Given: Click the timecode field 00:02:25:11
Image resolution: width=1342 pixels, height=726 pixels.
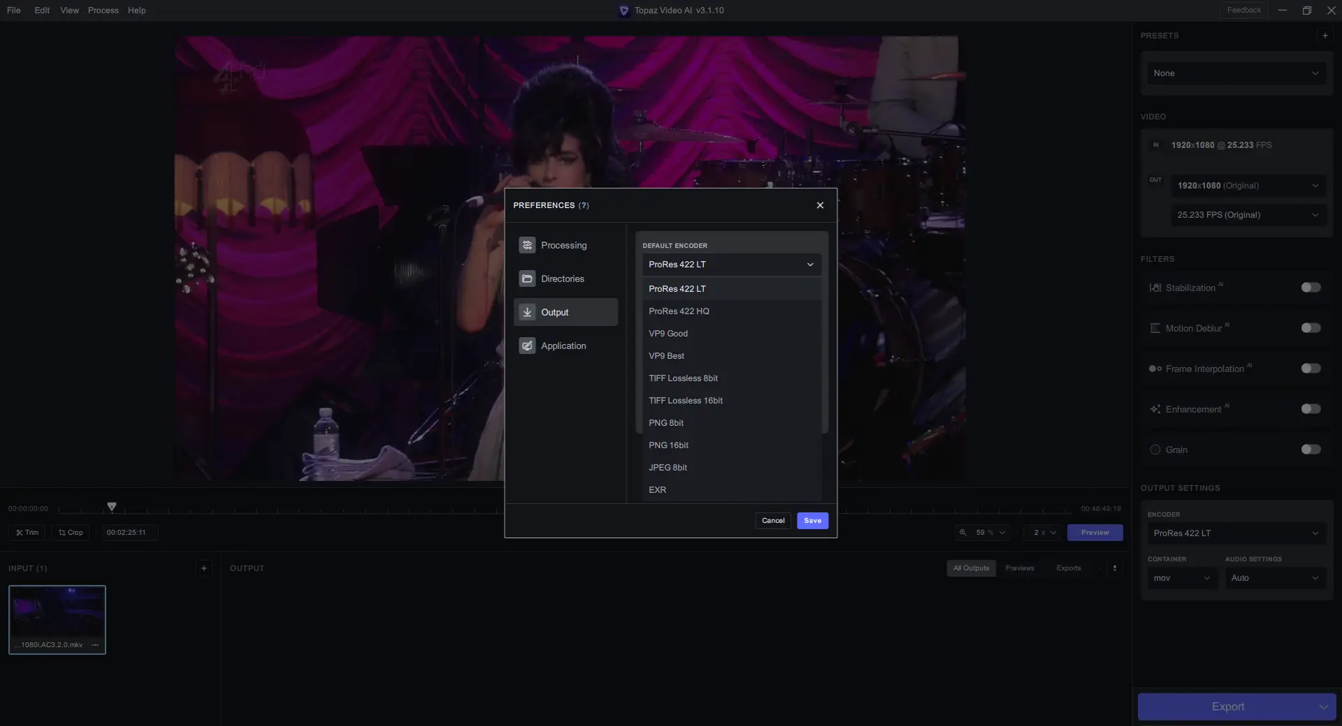Looking at the screenshot, I should click(129, 533).
